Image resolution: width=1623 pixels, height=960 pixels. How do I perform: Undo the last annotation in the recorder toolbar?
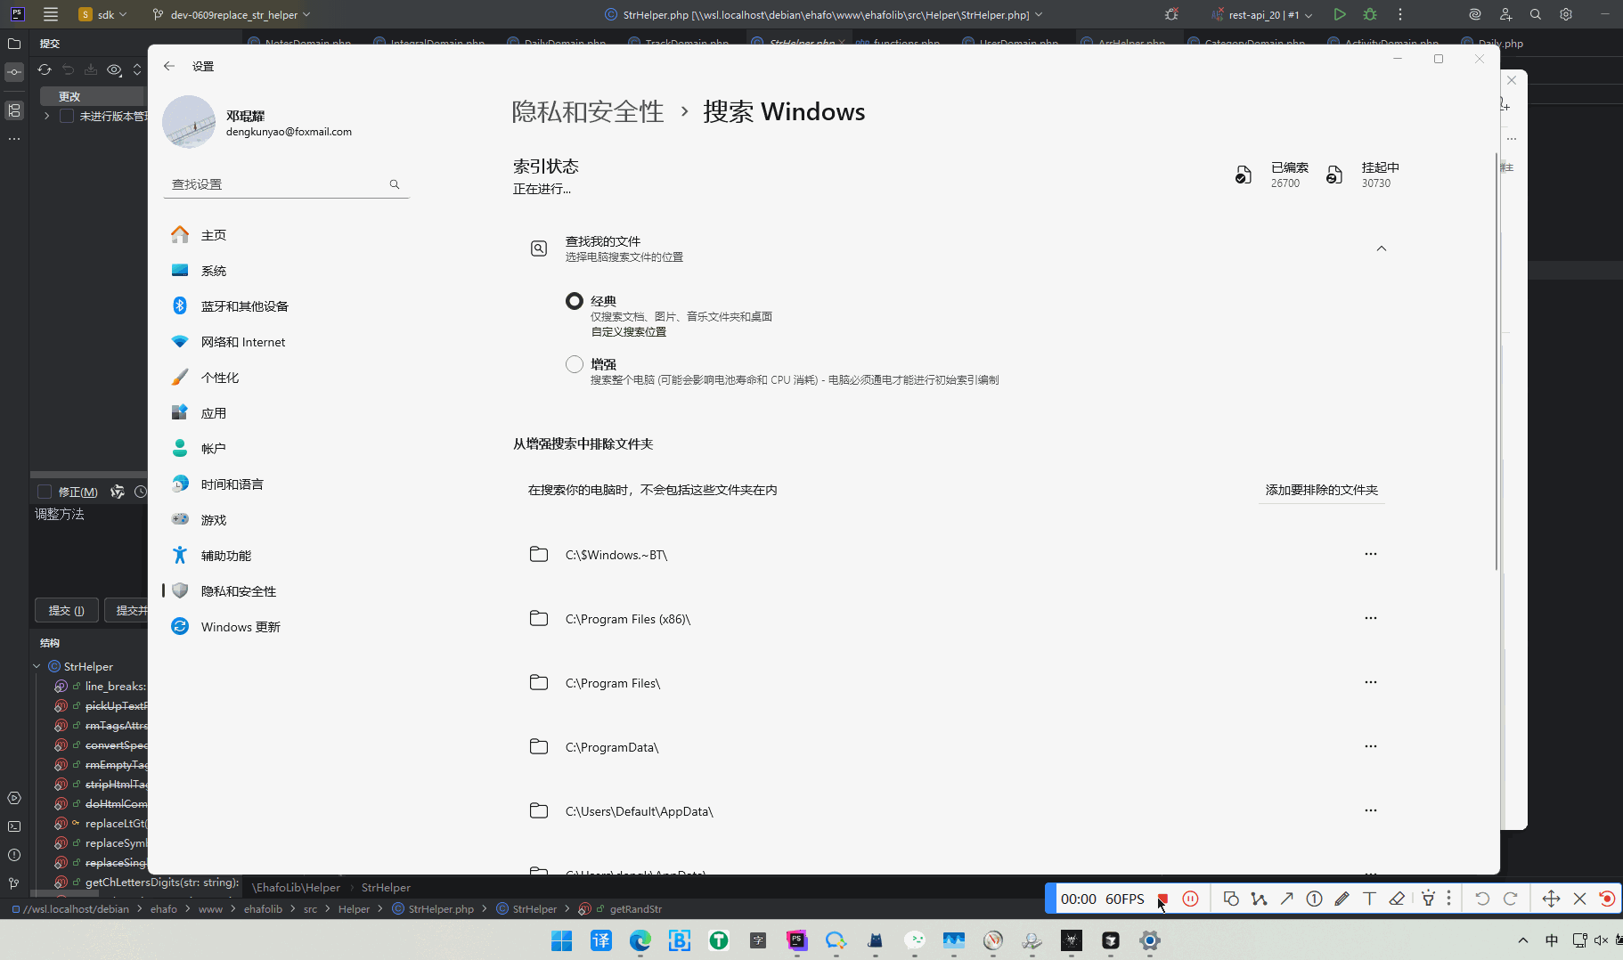[1483, 899]
